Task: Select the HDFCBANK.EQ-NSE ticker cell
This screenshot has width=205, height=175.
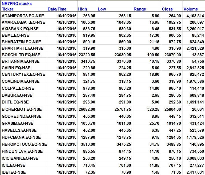Action: point(21,137)
